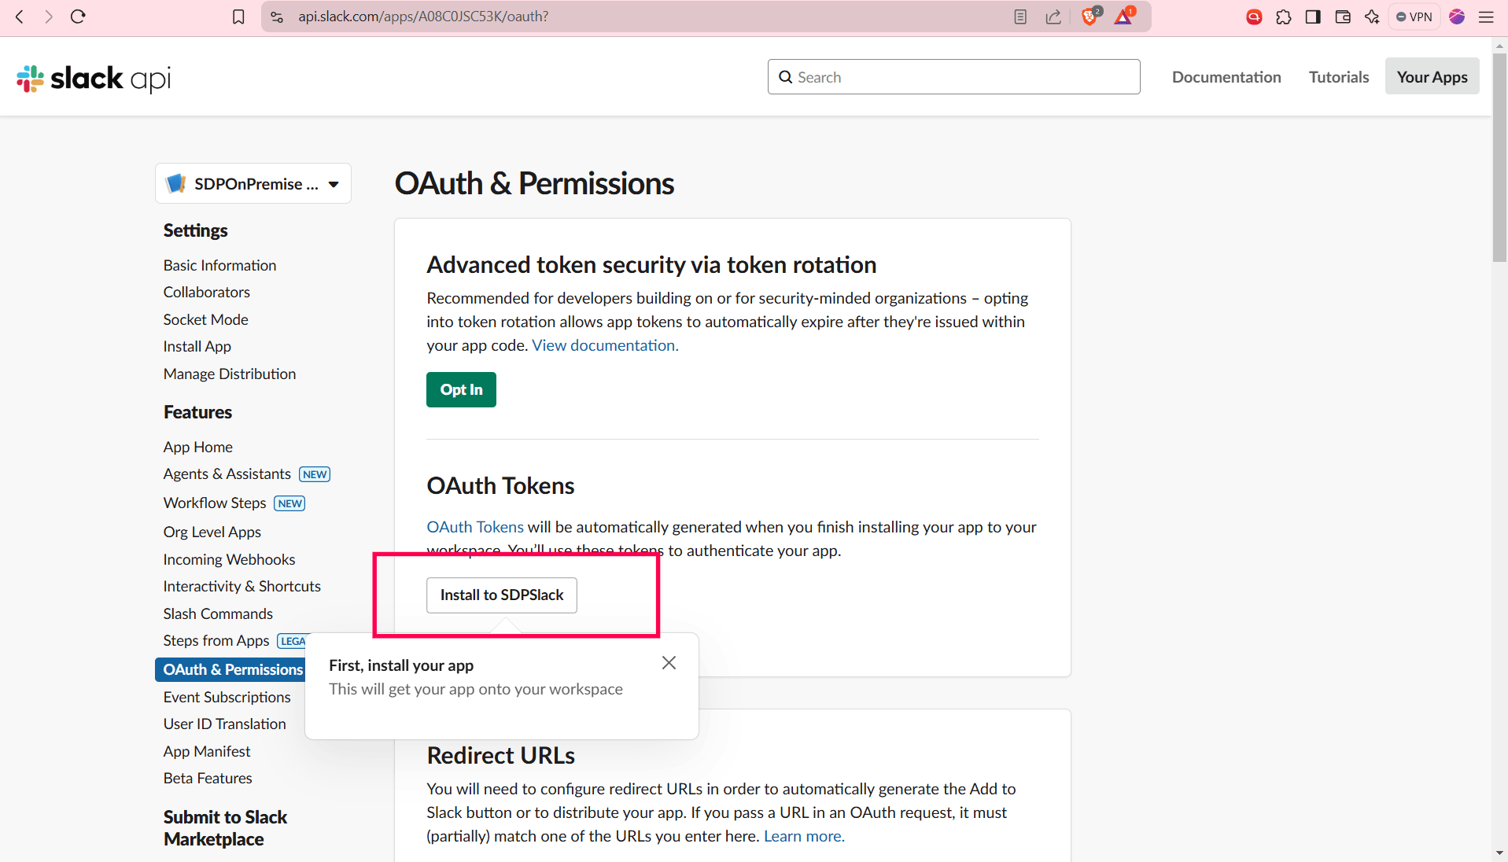Go to the Your Apps tab
This screenshot has height=862, width=1508.
pos(1432,77)
